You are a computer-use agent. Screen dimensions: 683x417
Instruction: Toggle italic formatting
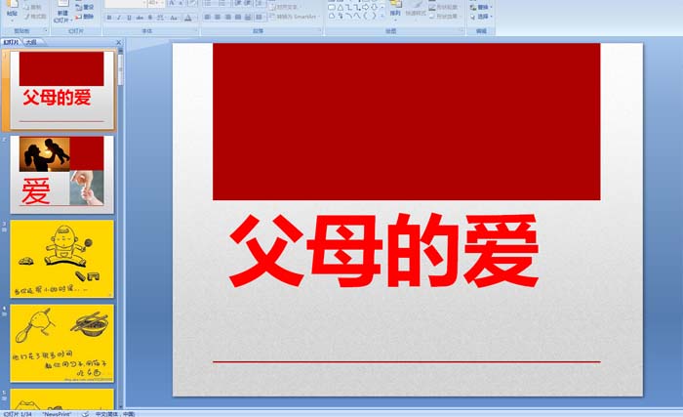pos(119,18)
